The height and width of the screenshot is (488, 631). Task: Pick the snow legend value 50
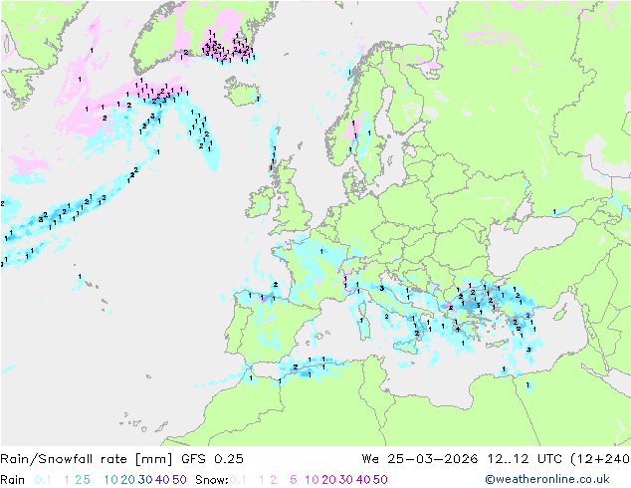pyautogui.click(x=381, y=480)
